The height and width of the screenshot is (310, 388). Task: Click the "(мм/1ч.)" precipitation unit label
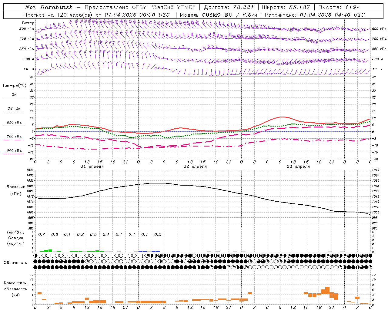(16, 244)
